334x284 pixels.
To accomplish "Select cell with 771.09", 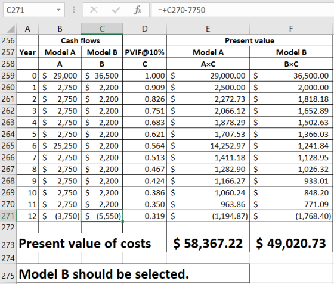I will [291, 204].
